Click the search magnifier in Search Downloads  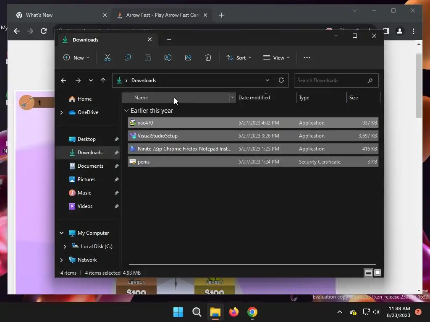370,80
